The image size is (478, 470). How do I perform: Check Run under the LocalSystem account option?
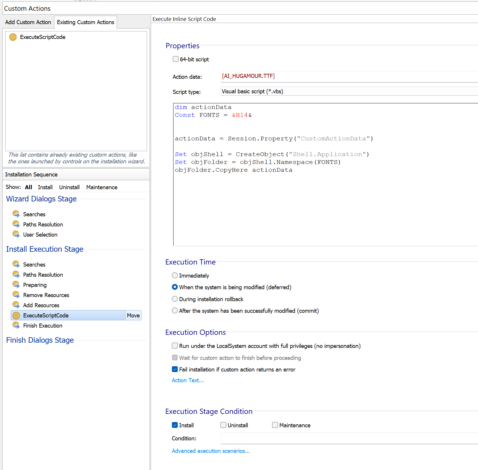(x=175, y=346)
